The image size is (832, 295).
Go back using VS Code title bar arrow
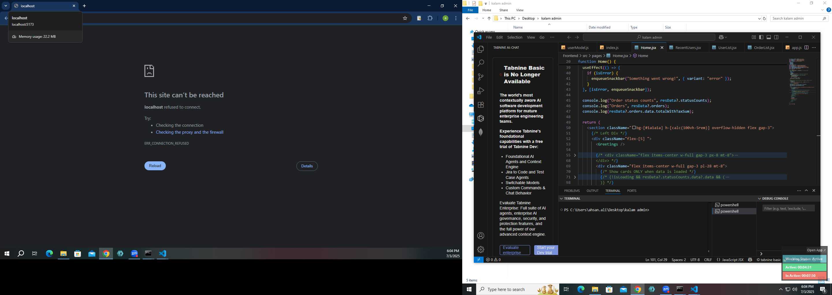pyautogui.click(x=569, y=37)
